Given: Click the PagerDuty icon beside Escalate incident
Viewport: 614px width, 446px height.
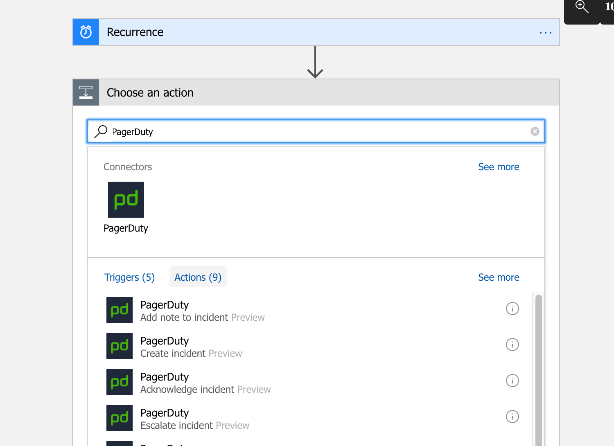Looking at the screenshot, I should point(119,418).
